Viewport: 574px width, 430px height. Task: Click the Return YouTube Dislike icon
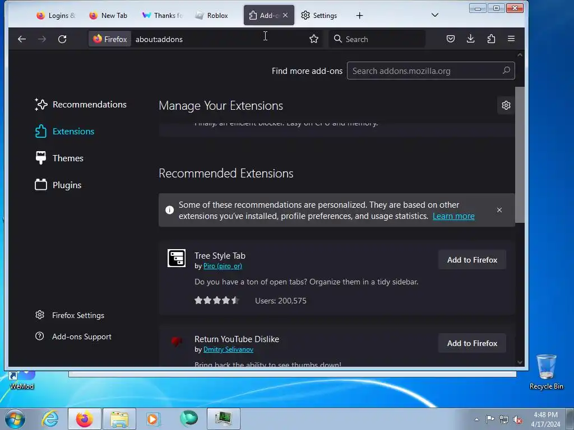[x=177, y=342]
